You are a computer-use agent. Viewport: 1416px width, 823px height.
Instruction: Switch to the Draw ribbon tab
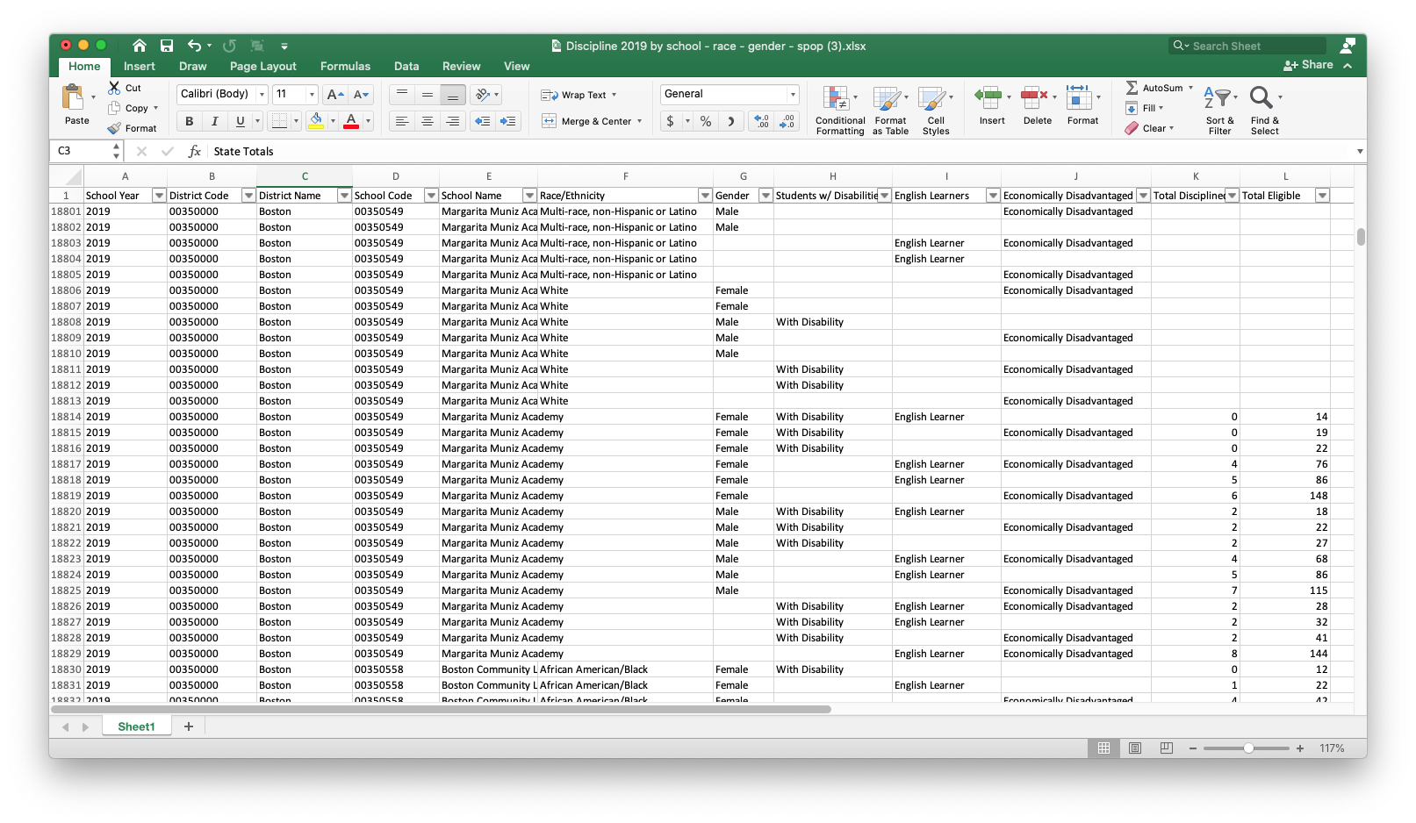click(193, 67)
